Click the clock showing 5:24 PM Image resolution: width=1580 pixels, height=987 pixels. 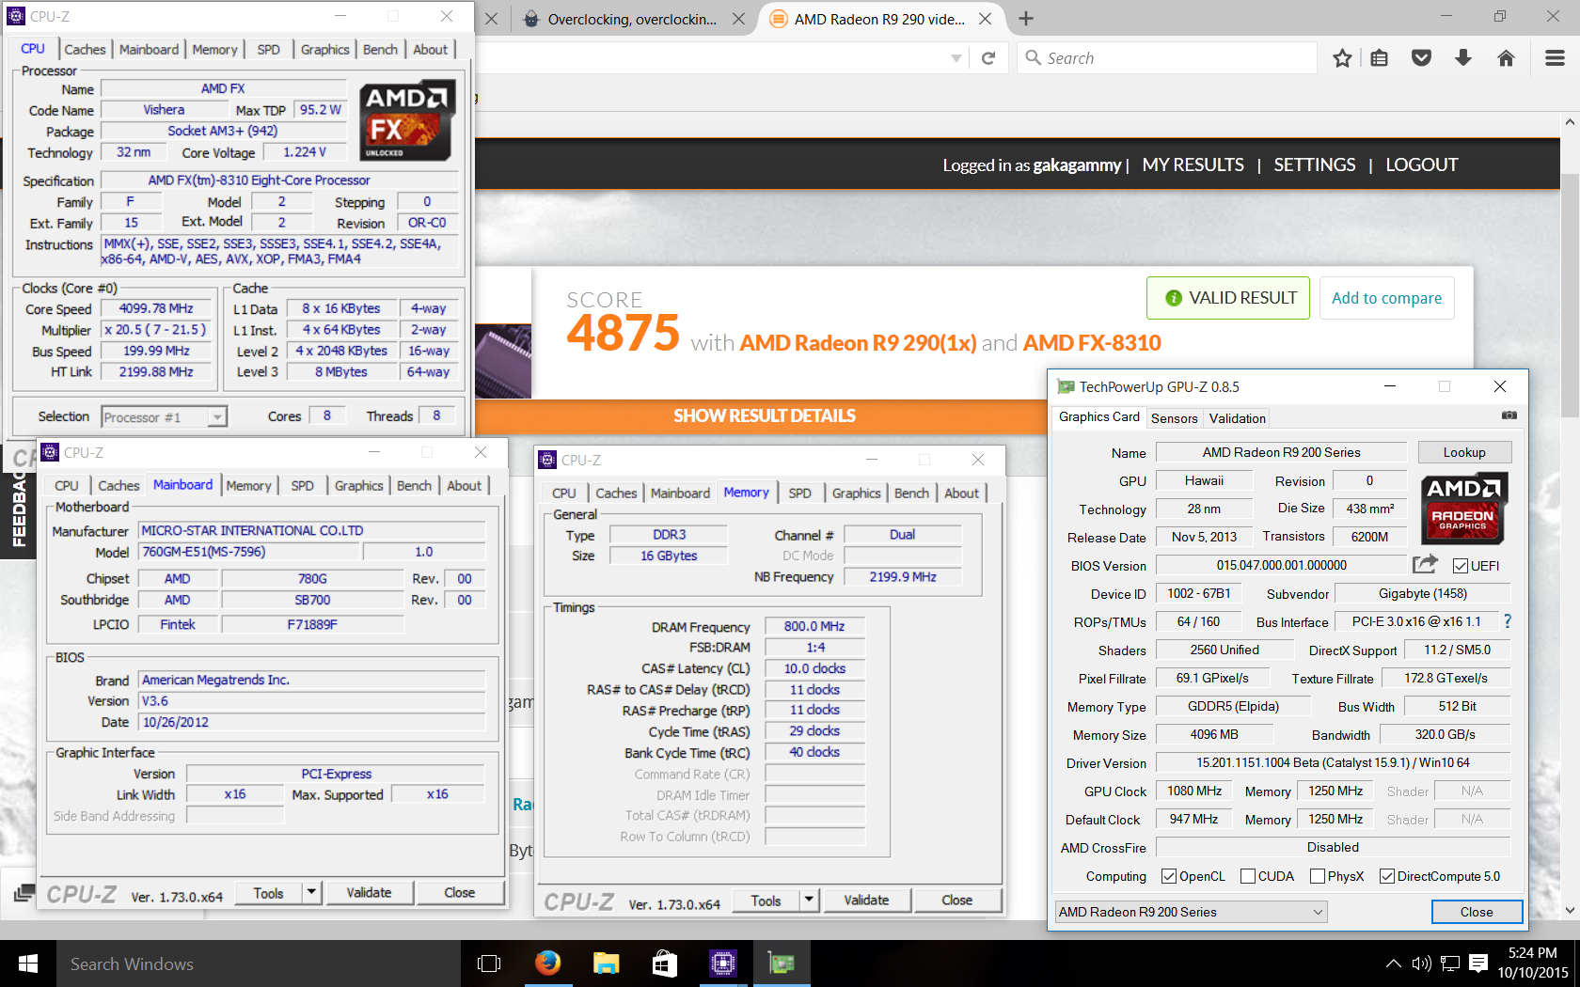(x=1532, y=952)
